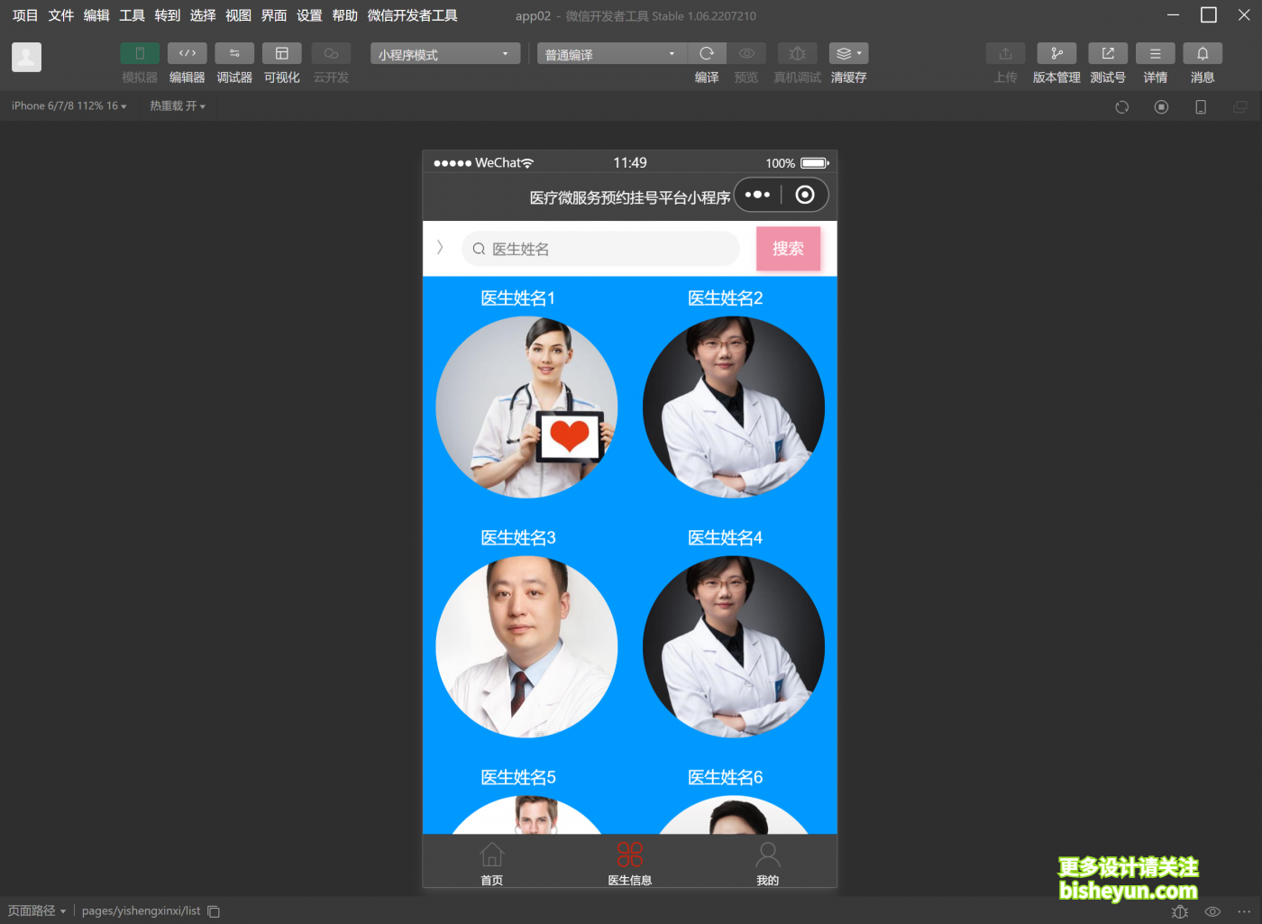Open the 普通编译 compile mode dropdown

(612, 54)
